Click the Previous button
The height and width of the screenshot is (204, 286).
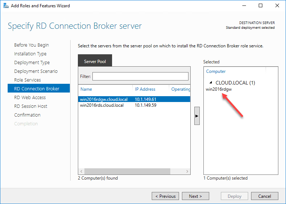point(165,196)
